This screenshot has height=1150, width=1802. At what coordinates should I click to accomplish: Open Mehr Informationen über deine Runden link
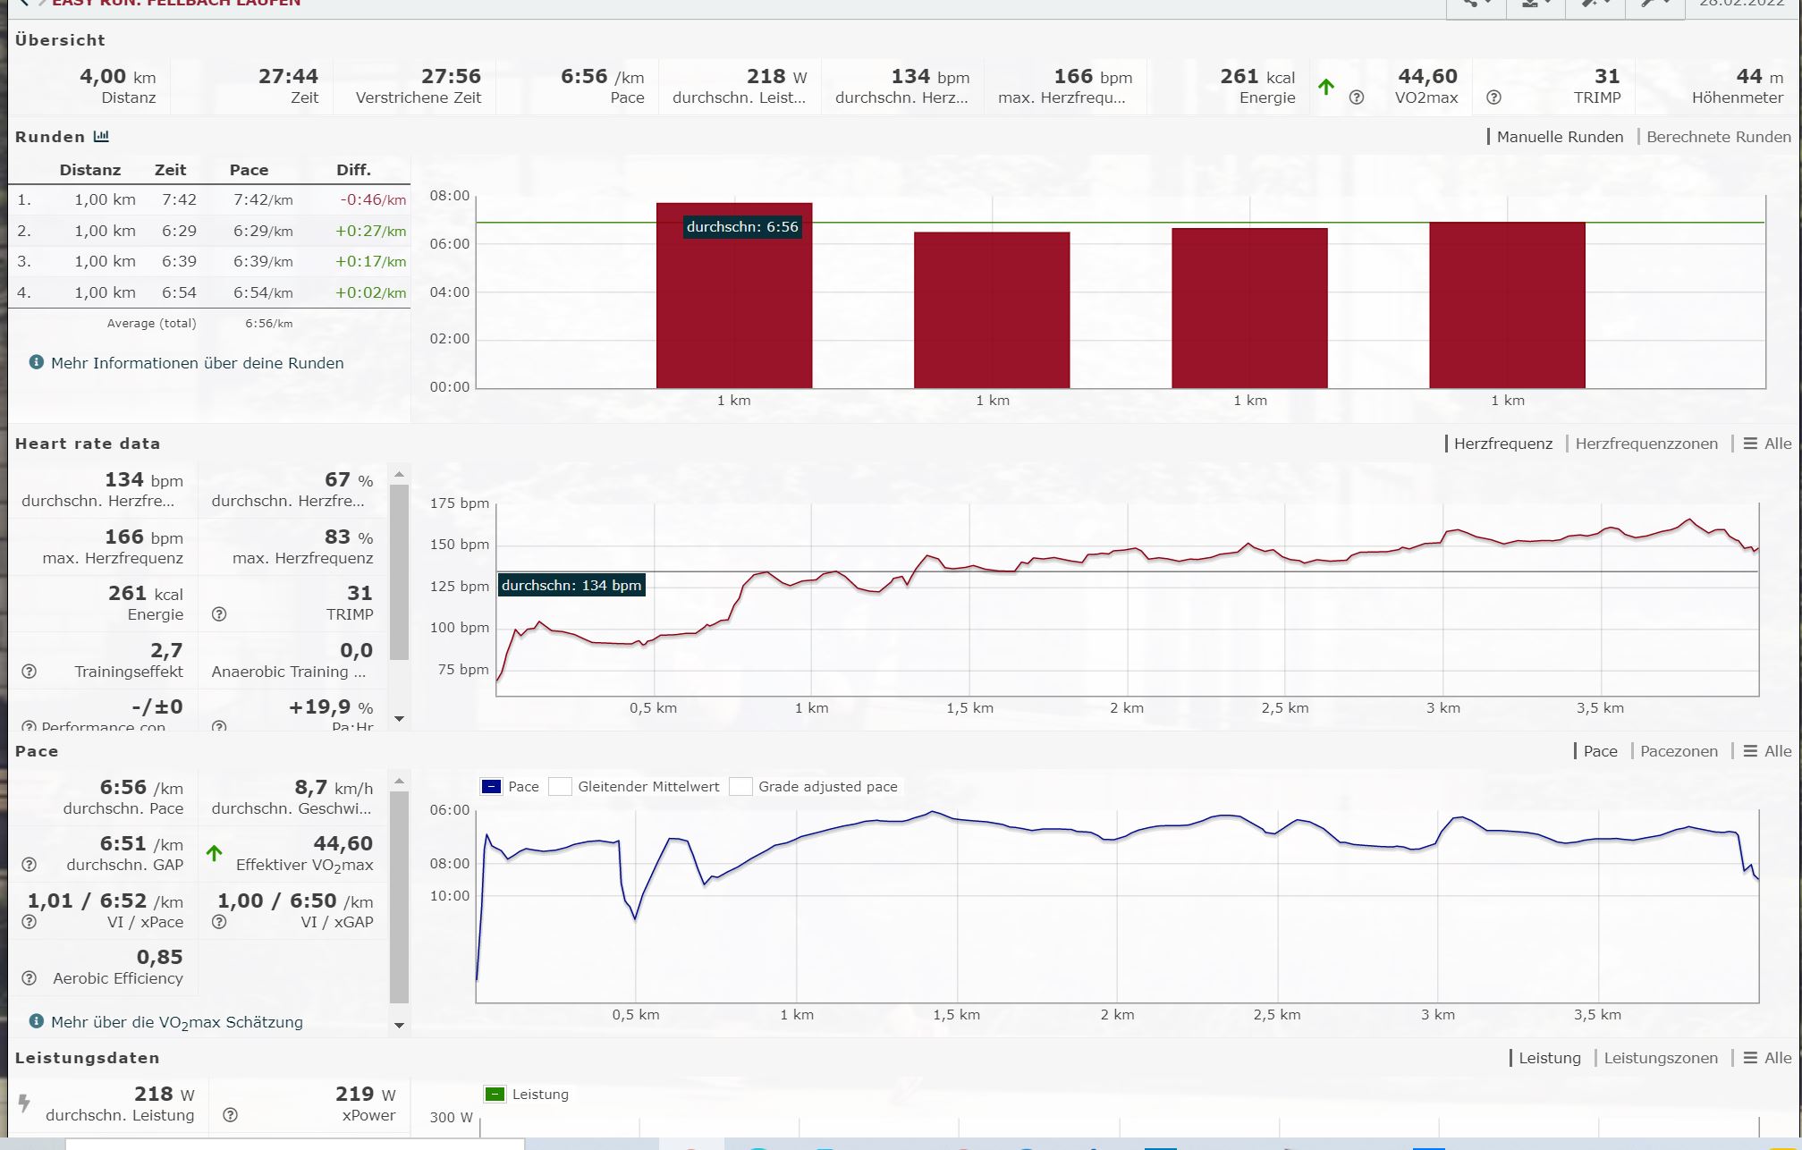tap(197, 363)
